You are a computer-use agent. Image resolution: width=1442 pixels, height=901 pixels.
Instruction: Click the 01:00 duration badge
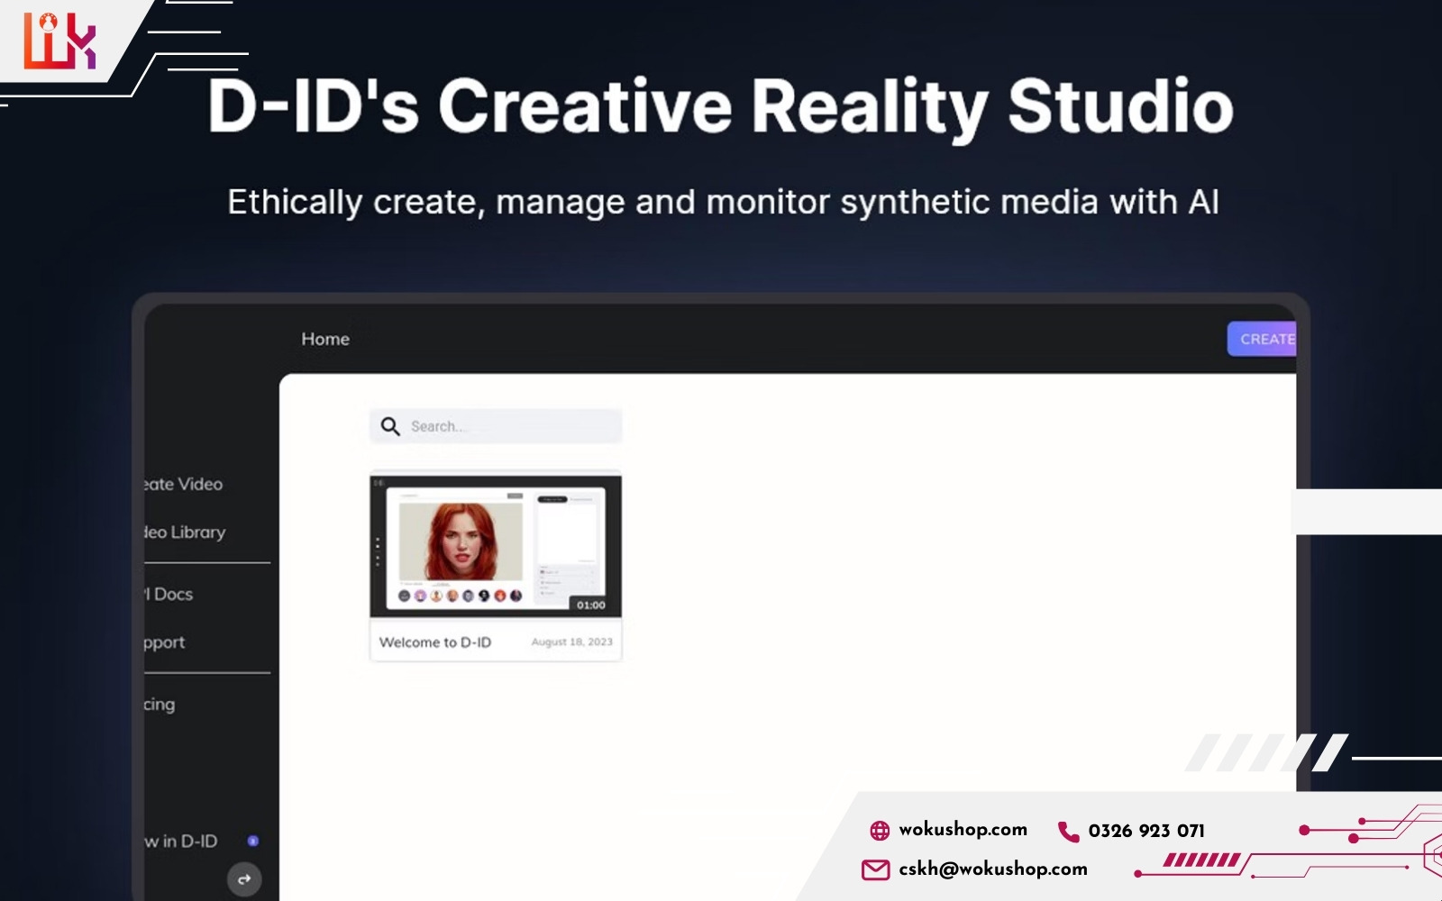591,605
